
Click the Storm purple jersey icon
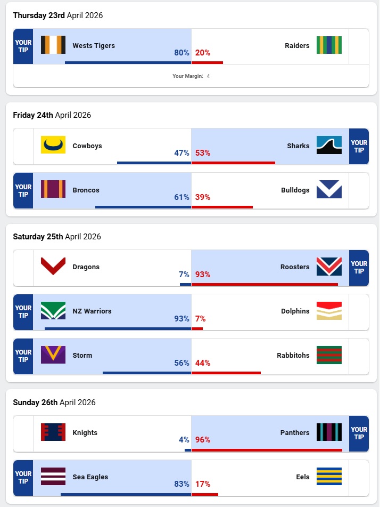(x=53, y=355)
